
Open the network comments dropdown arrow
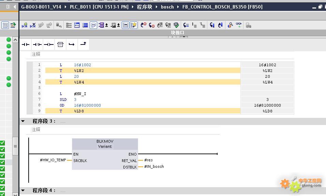tap(119, 25)
